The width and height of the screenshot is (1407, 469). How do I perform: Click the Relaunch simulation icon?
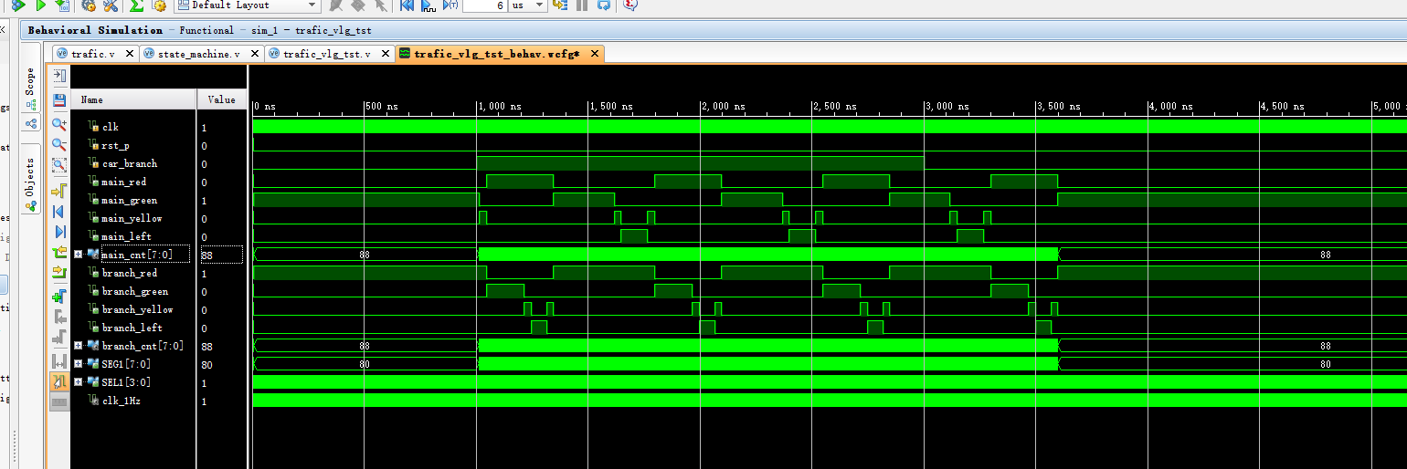click(x=604, y=5)
